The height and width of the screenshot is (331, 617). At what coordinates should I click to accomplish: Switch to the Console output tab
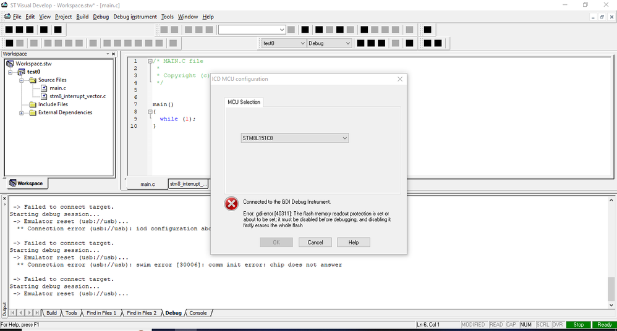[x=198, y=313]
